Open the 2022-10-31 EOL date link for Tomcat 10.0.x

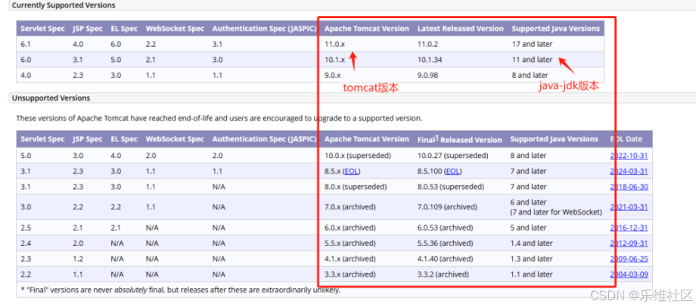click(x=629, y=156)
